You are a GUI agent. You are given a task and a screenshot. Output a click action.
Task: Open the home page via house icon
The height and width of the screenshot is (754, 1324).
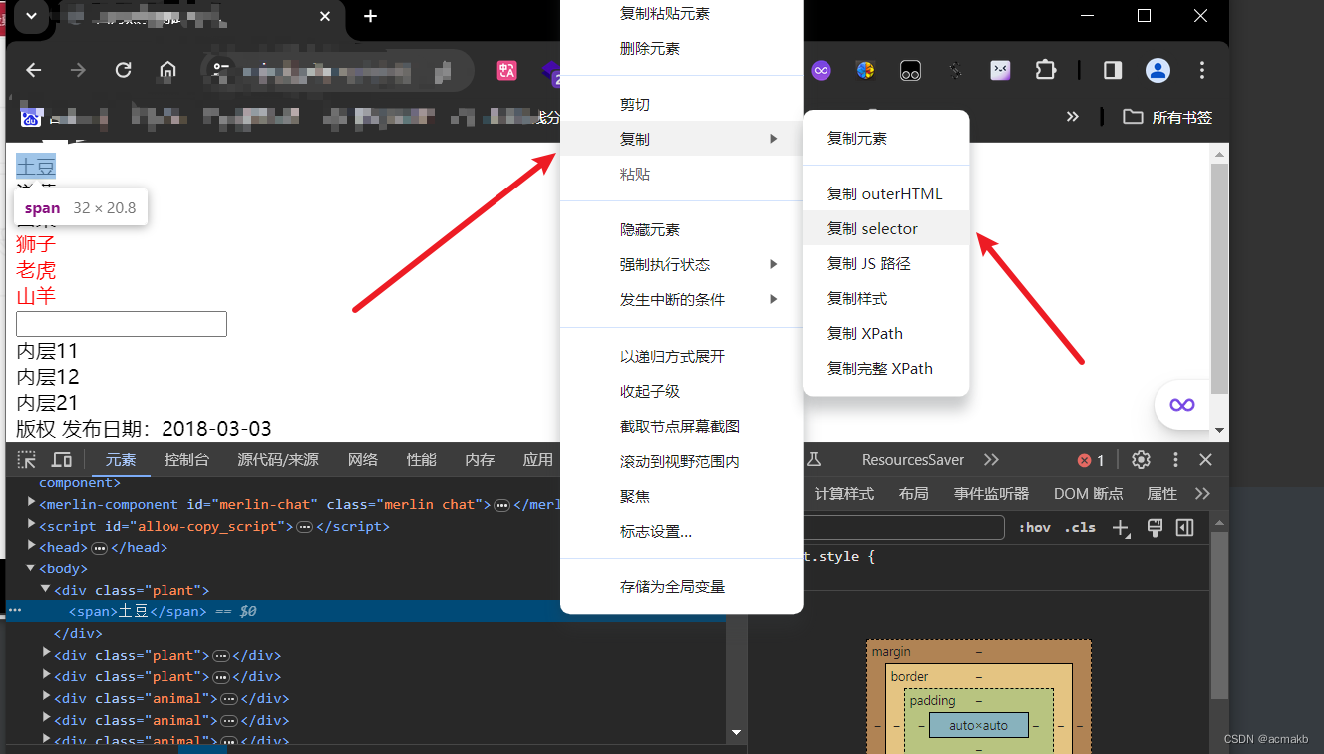[x=167, y=70]
